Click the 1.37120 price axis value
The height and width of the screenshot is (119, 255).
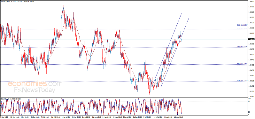click(x=251, y=23)
